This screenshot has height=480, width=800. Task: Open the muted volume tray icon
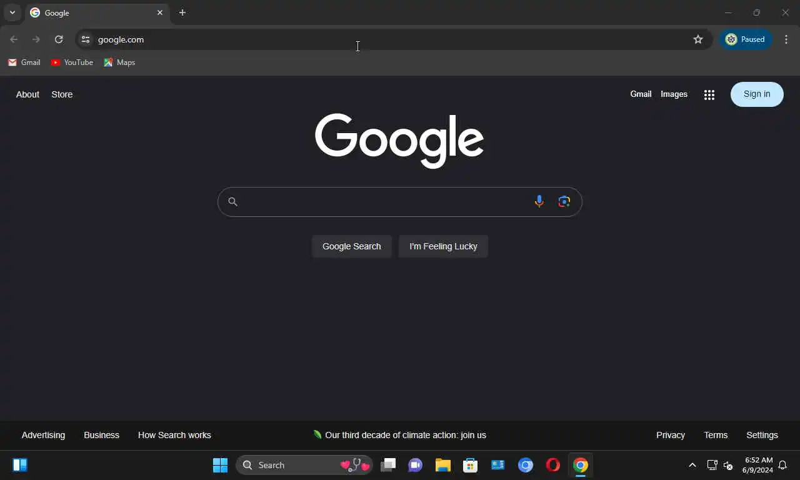tap(728, 465)
